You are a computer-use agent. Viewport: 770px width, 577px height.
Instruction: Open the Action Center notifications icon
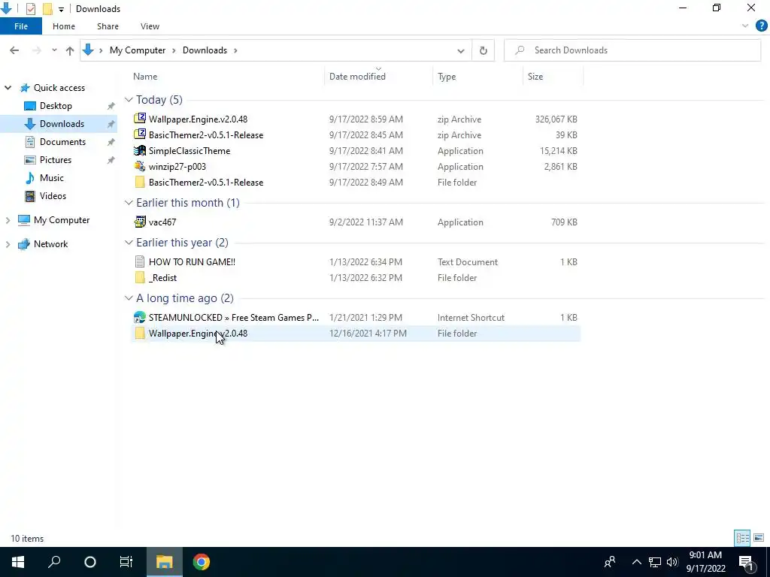[x=745, y=562]
